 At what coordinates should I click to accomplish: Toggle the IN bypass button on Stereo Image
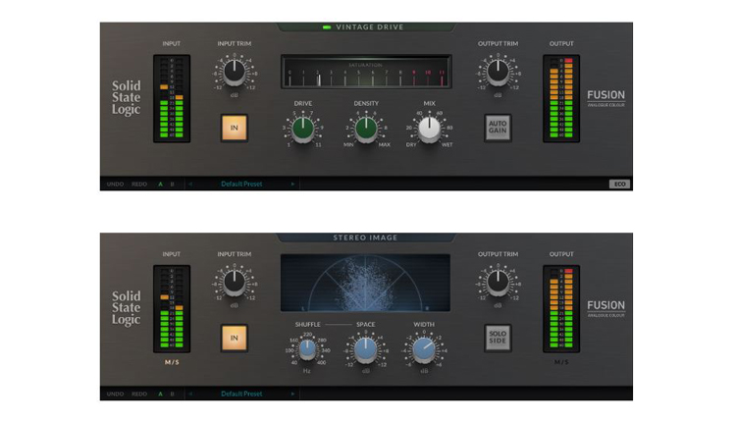point(235,338)
